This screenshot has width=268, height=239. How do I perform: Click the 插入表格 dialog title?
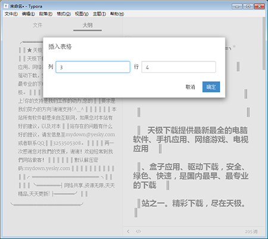(60, 46)
